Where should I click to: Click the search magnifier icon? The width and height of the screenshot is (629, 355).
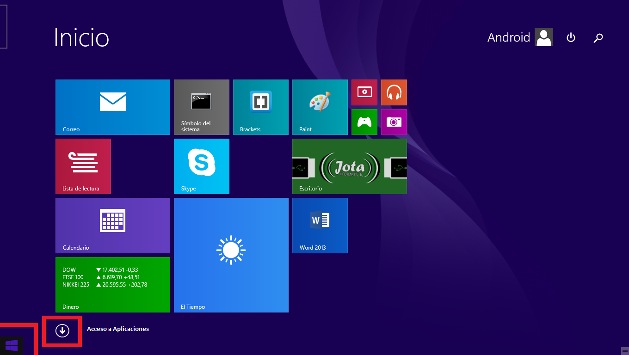click(x=598, y=37)
